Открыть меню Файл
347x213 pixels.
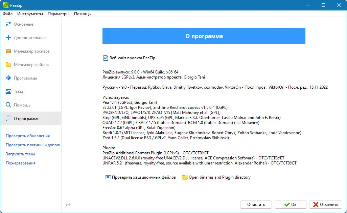point(8,14)
